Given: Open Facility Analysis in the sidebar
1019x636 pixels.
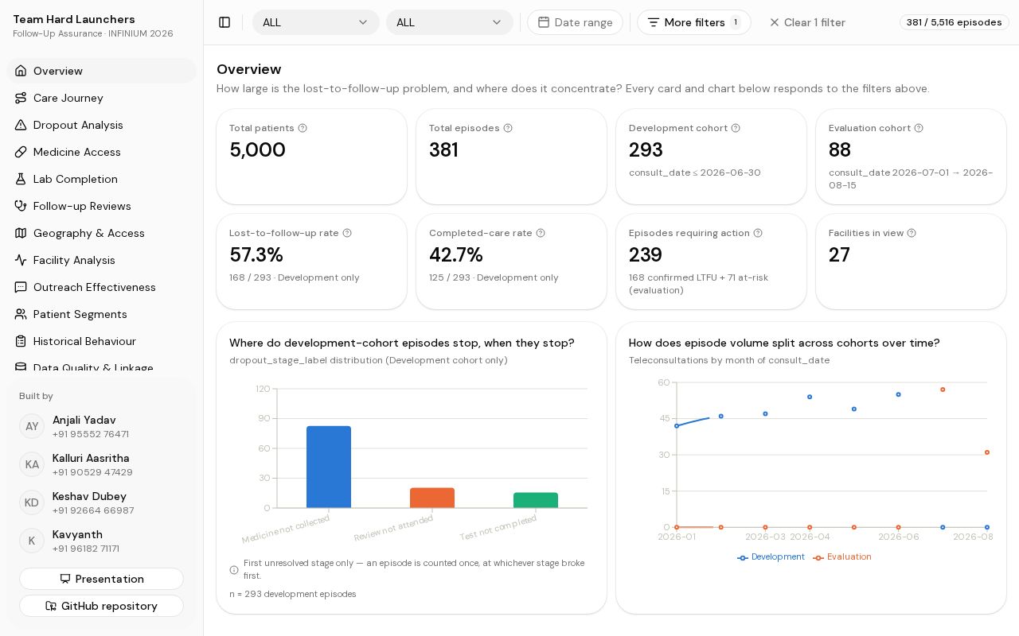Looking at the screenshot, I should coord(102,260).
